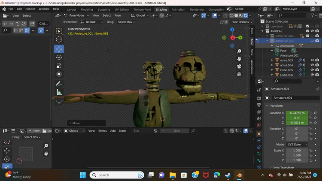Switch to the Sculpting workspace tab
322x181 pixels.
coord(104,9)
